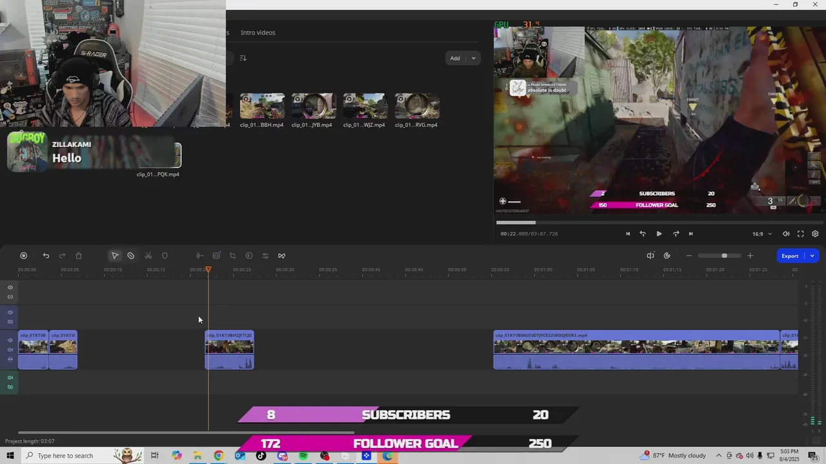Open the preview settings gear
The image size is (826, 464).
pyautogui.click(x=815, y=234)
